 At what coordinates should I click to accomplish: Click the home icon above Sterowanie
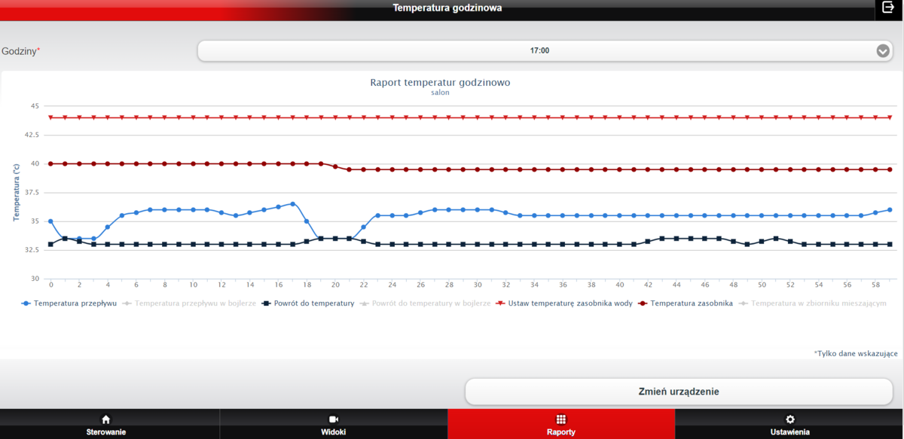[105, 419]
